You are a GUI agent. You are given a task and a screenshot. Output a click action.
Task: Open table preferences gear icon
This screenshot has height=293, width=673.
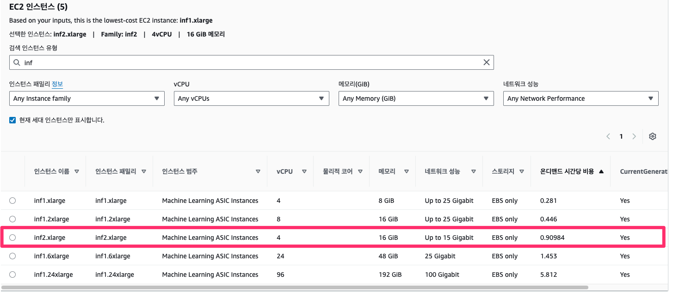click(x=653, y=136)
